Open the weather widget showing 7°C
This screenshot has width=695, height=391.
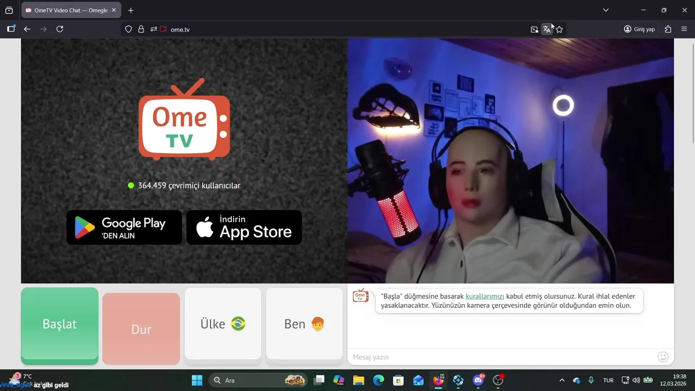pos(26,380)
